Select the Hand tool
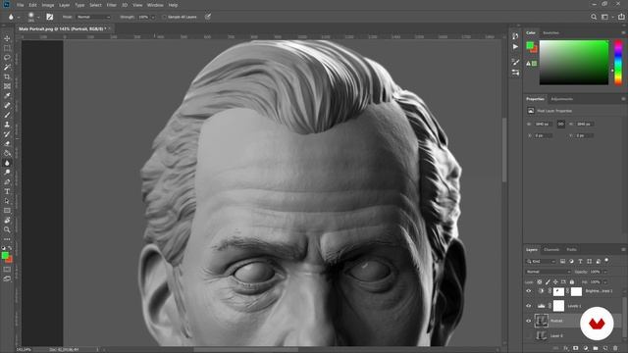 coord(7,221)
